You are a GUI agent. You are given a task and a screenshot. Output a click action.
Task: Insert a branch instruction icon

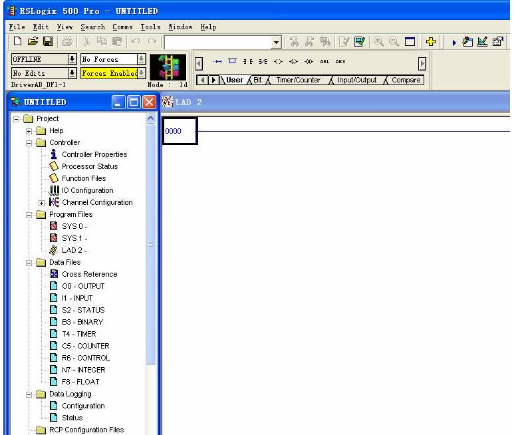(x=233, y=61)
